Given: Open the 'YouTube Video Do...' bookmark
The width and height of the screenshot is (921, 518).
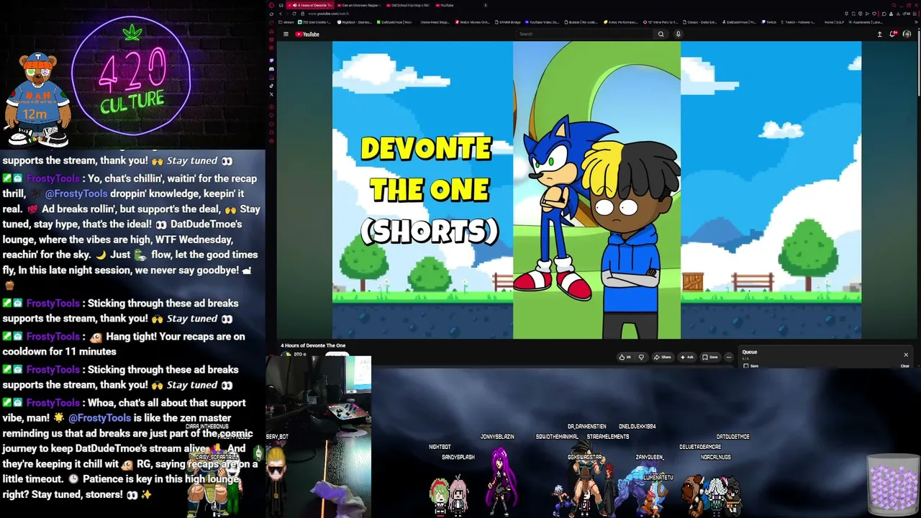Looking at the screenshot, I should 543,22.
